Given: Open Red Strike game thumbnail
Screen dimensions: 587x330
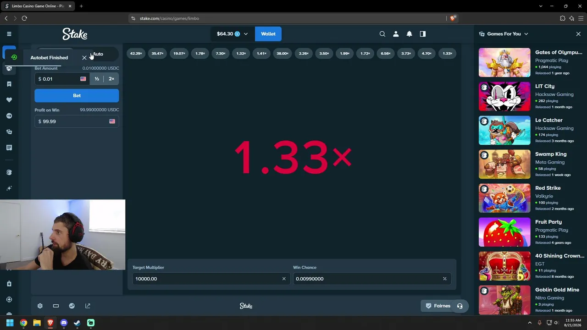Looking at the screenshot, I should [504, 198].
